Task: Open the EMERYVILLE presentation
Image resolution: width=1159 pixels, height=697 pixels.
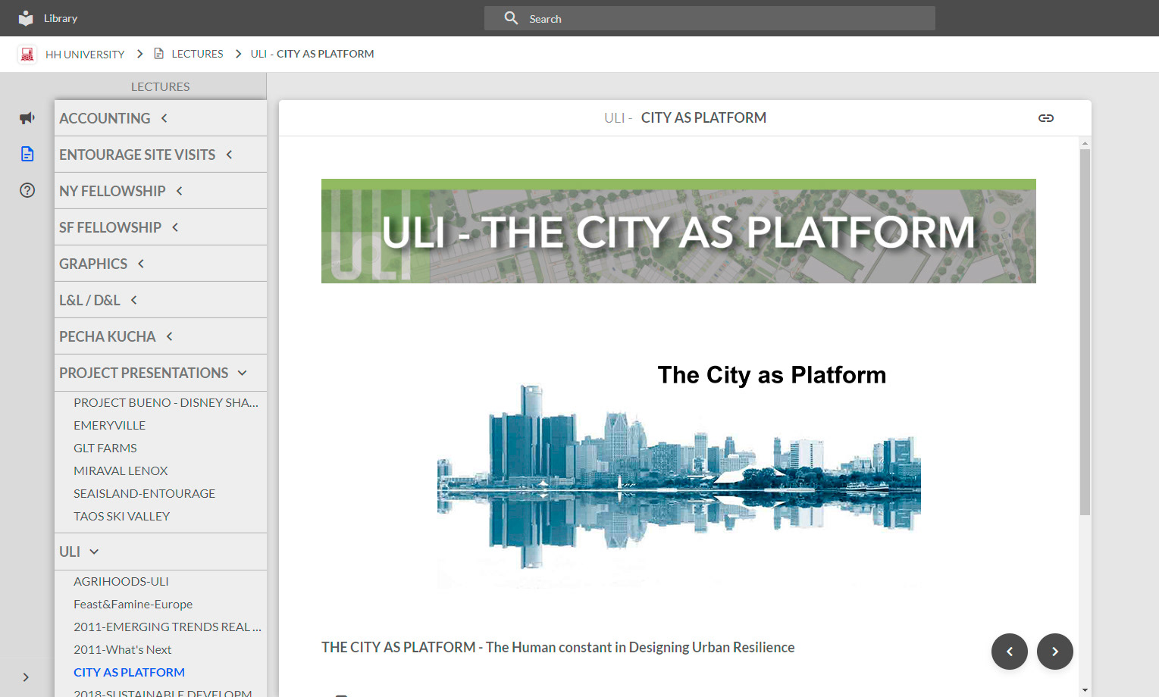Action: tap(109, 425)
